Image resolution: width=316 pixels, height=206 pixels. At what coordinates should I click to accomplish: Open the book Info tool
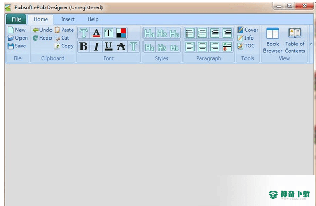246,38
